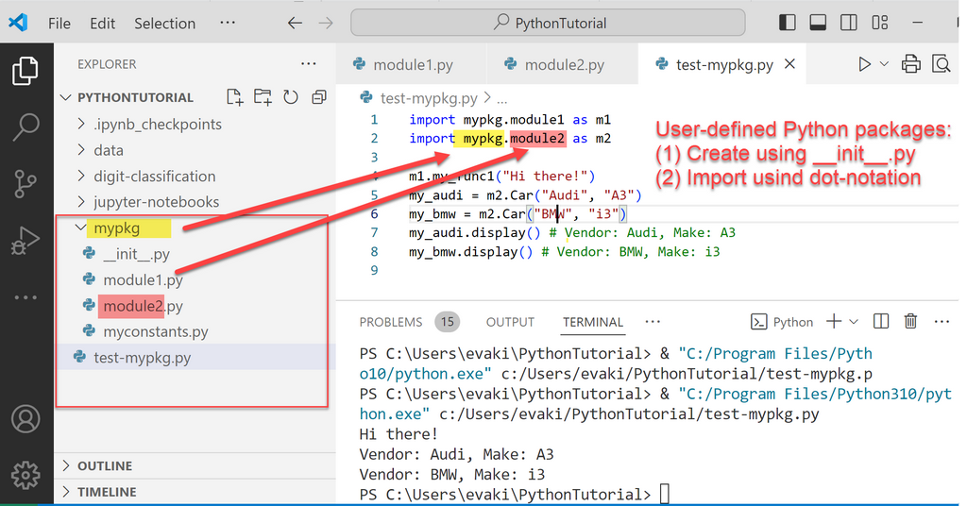
Task: Switch to the OUTPUT panel tab
Action: click(x=510, y=322)
